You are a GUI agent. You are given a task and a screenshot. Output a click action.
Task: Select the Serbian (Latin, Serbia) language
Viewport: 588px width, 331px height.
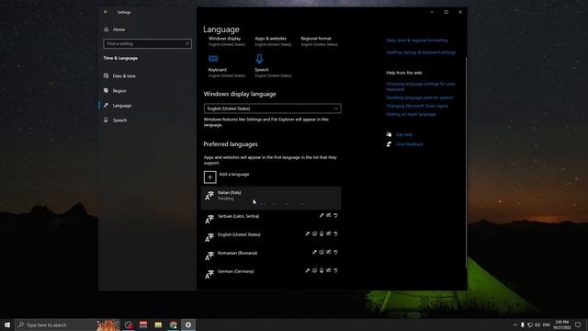(271, 219)
